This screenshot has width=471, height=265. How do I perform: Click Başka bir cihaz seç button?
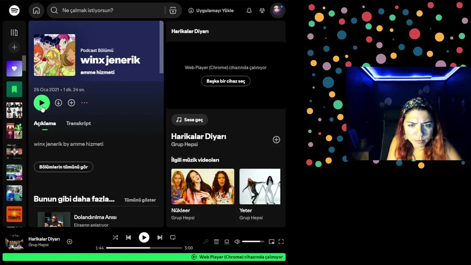point(226,81)
